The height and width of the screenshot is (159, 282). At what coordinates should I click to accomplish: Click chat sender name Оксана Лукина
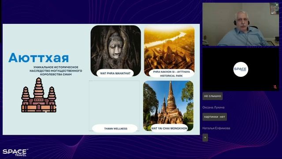click(x=213, y=107)
